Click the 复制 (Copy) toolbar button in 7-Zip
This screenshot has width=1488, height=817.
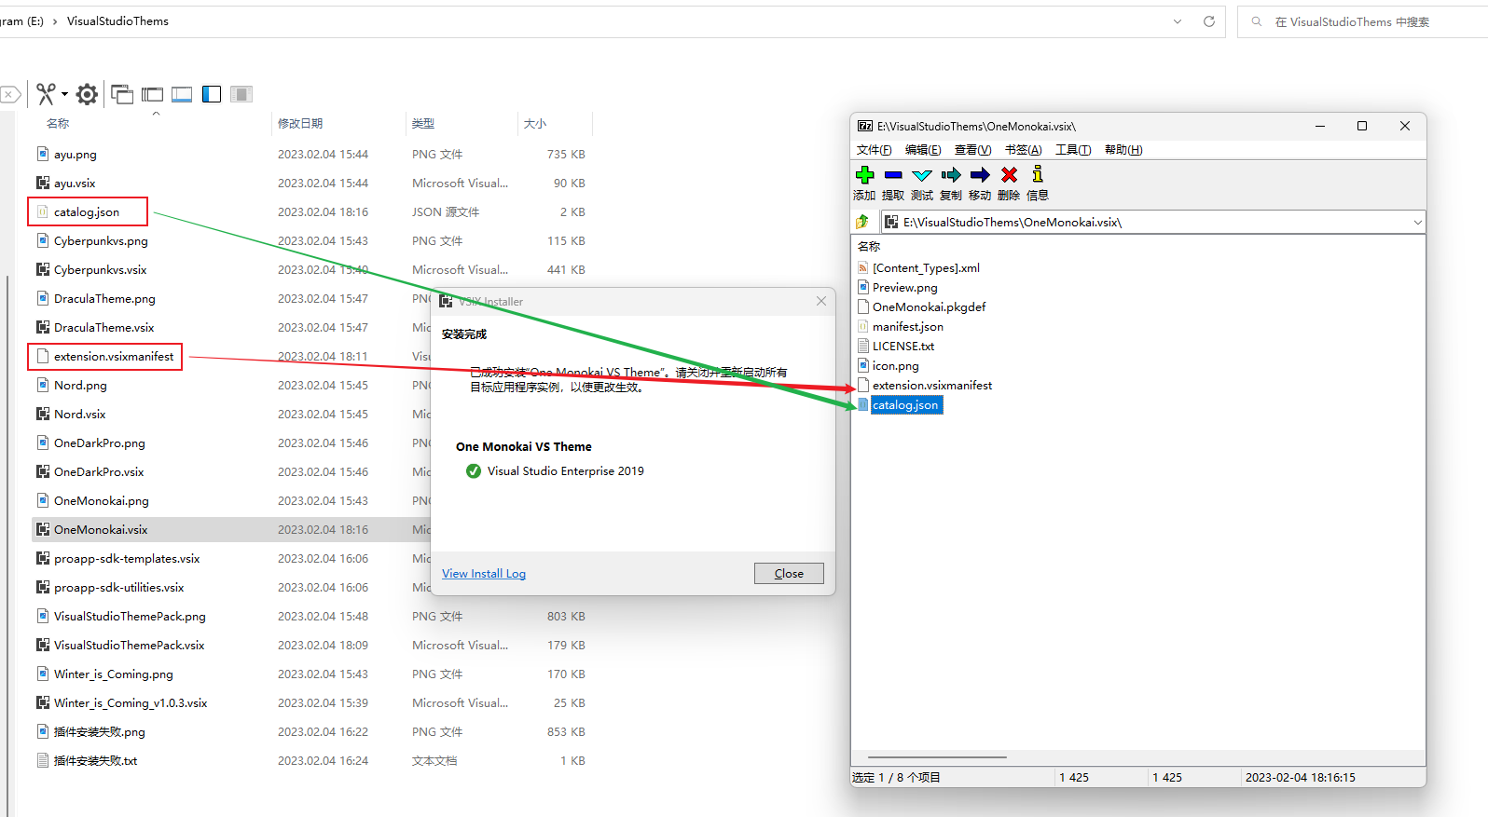951,183
